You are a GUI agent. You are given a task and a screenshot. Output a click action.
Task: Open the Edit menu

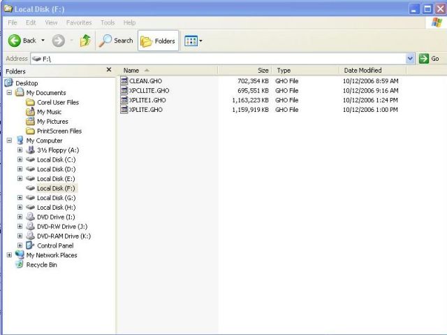coord(31,22)
